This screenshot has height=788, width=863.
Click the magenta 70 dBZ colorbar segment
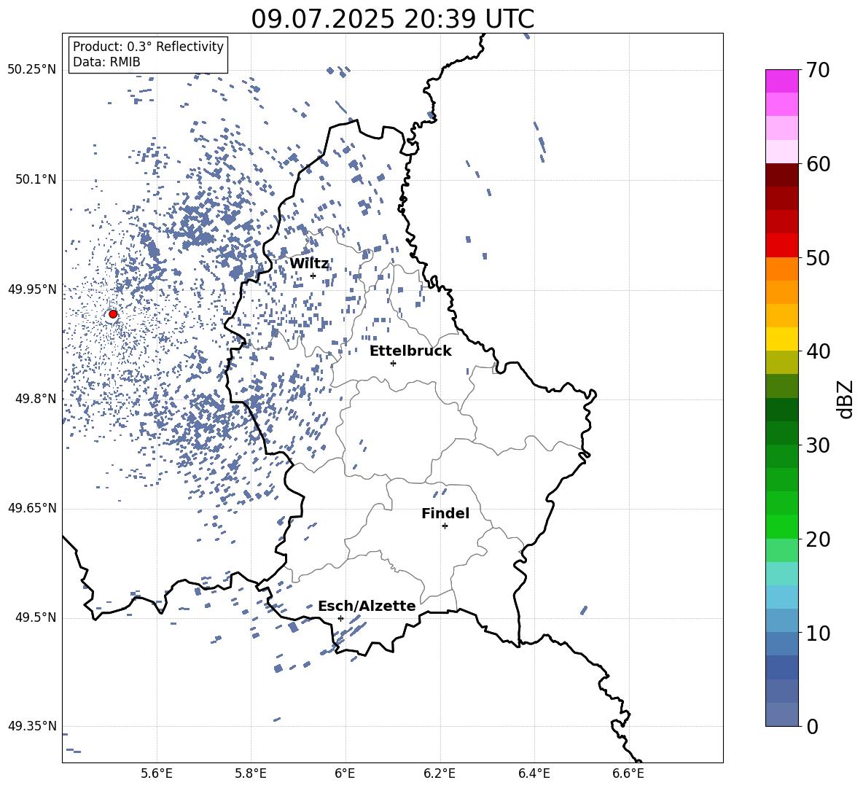pyautogui.click(x=781, y=81)
